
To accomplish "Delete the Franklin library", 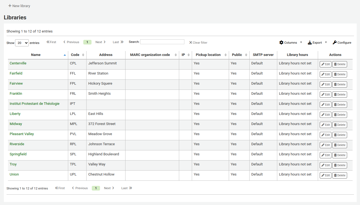I will [340, 95].
